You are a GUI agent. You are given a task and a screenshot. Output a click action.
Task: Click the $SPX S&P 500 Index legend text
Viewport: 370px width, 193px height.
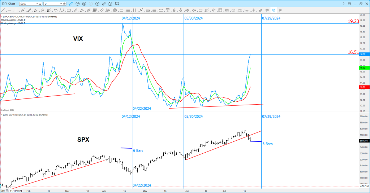pyautogui.click(x=25, y=115)
